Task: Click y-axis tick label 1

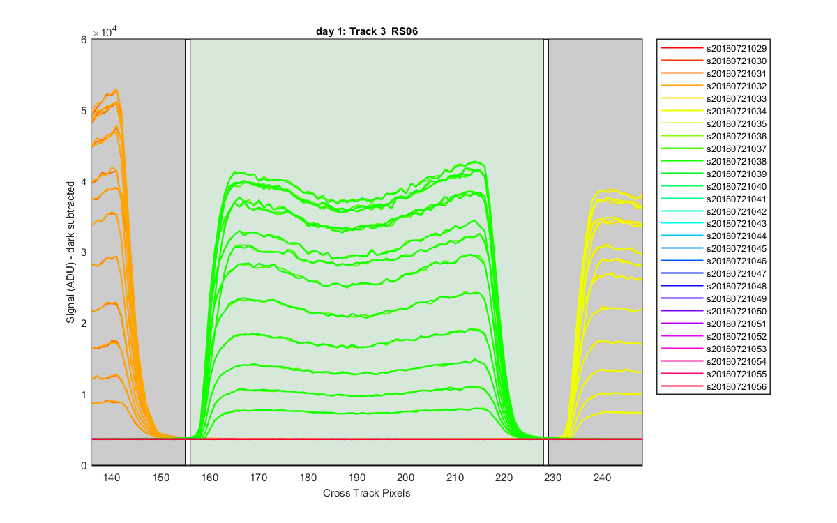Action: coord(84,395)
